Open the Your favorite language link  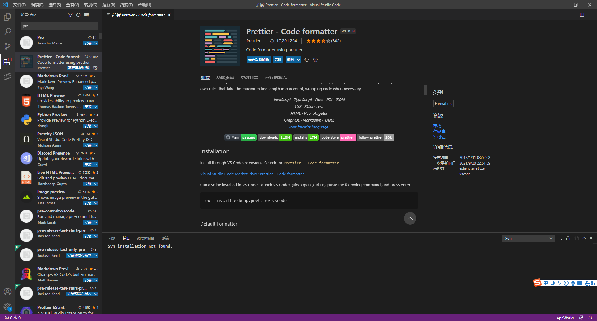pyautogui.click(x=309, y=127)
